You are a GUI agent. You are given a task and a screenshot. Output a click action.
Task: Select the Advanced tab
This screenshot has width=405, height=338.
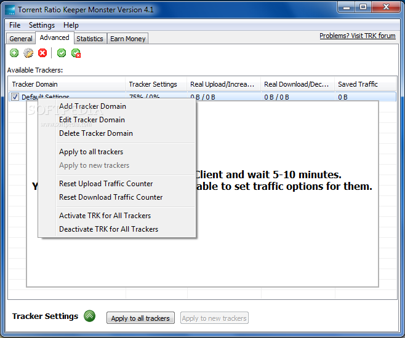55,37
